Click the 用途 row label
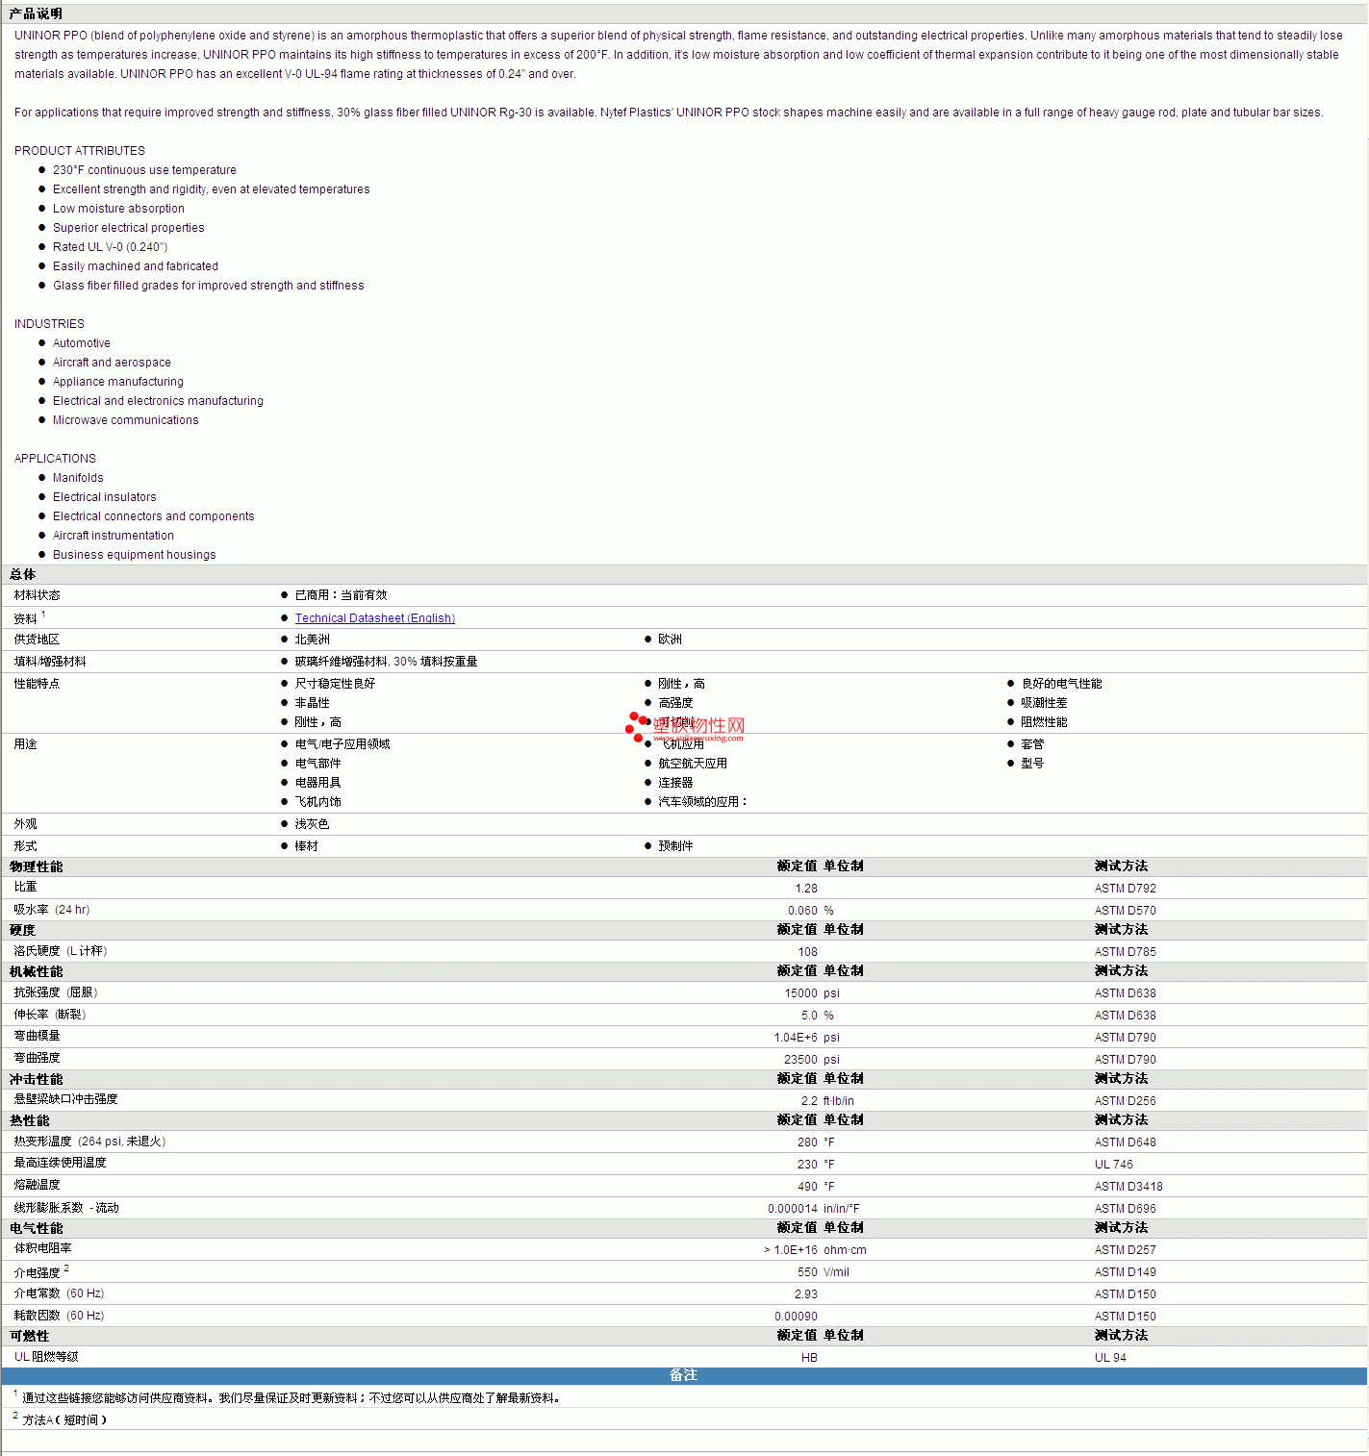Screen dimensions: 1369x1456 coord(25,744)
